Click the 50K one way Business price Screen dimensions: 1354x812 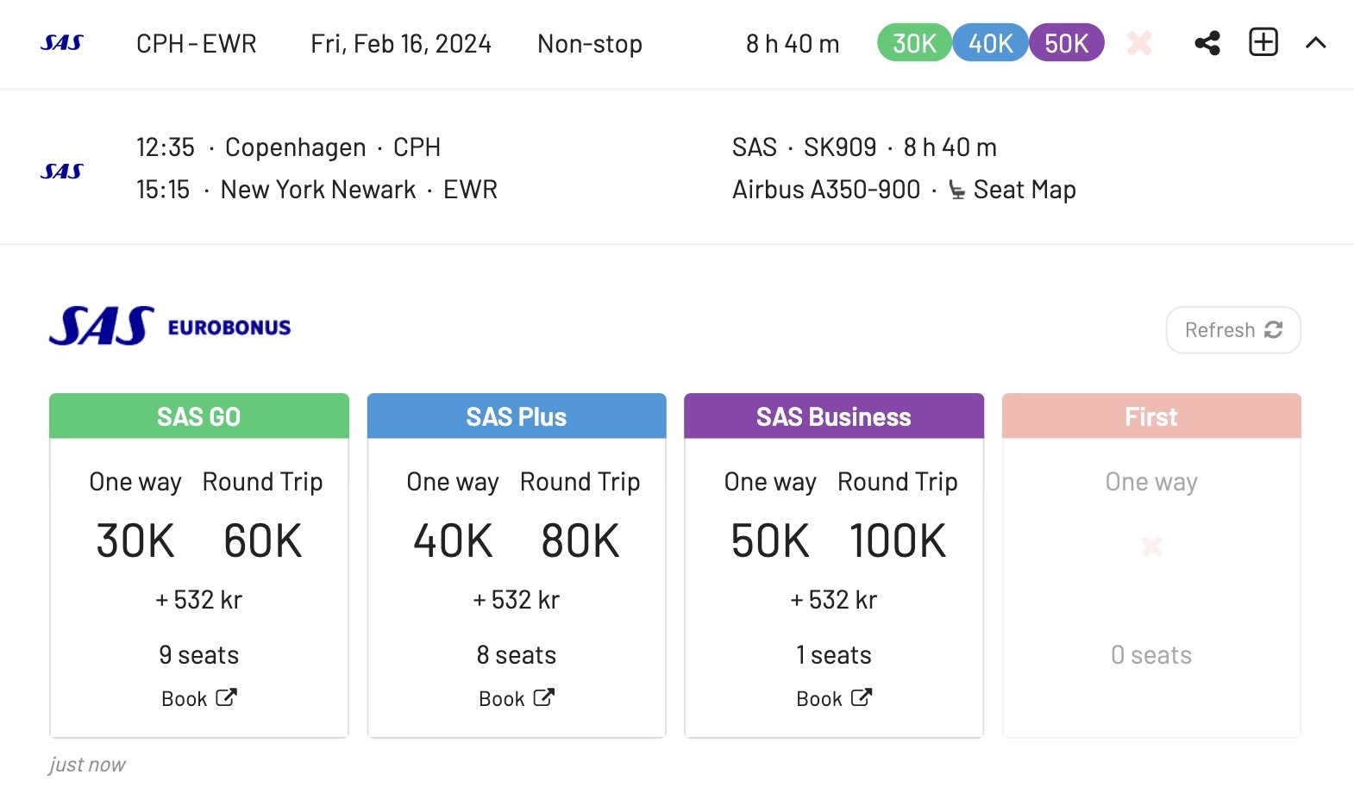coord(770,541)
